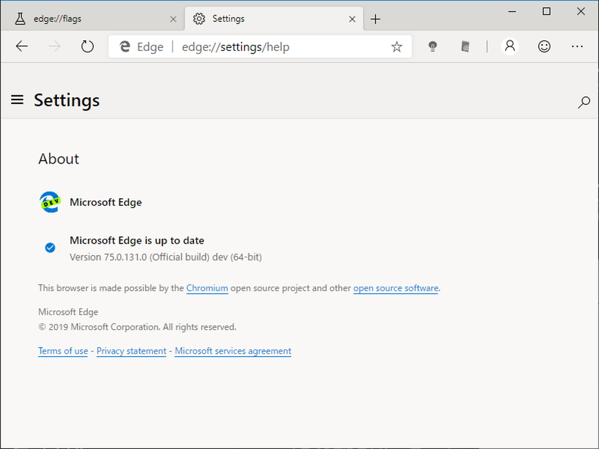Add page to favorites with star icon
599x449 pixels.
click(x=397, y=46)
